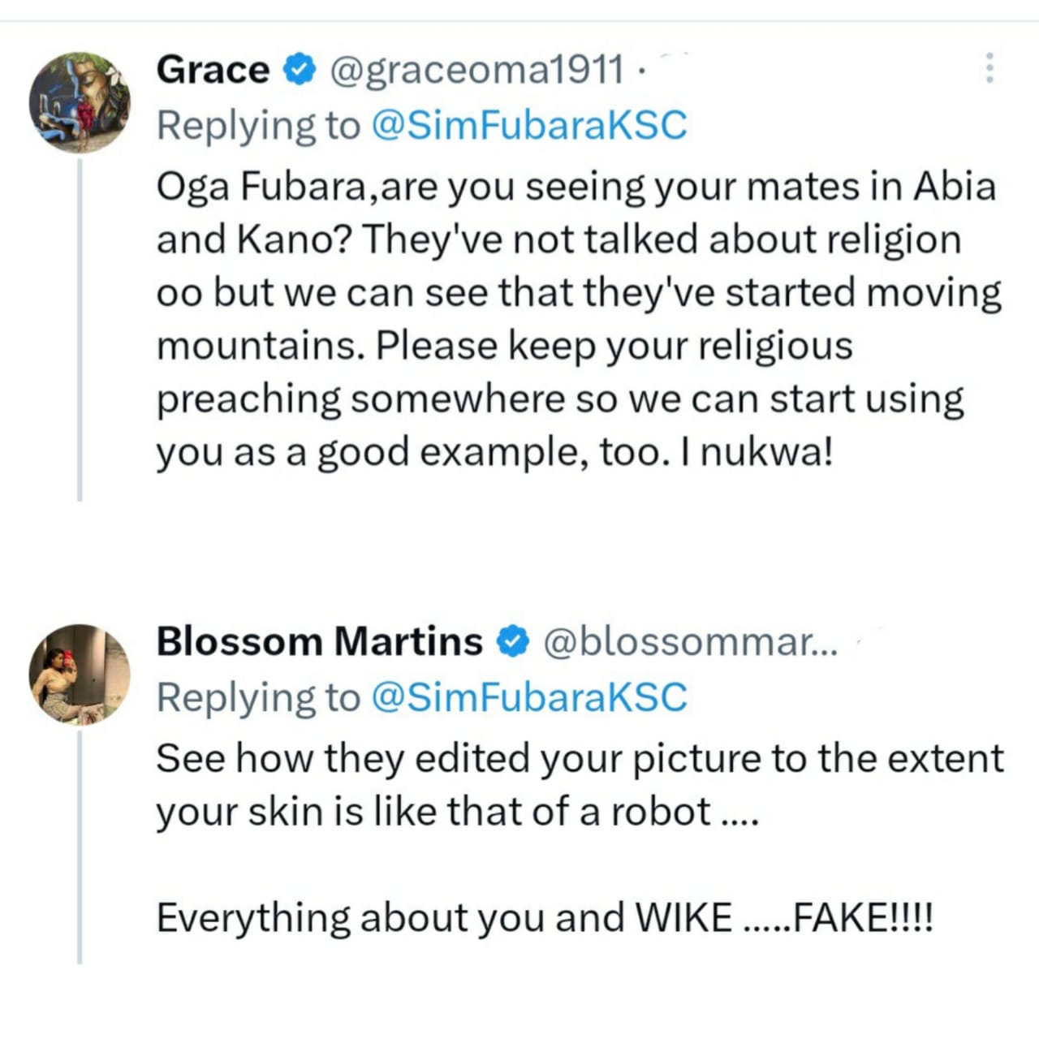Screen dimensions: 1039x1039
Task: Open the more options menu on Grace's tweet
Action: (989, 68)
